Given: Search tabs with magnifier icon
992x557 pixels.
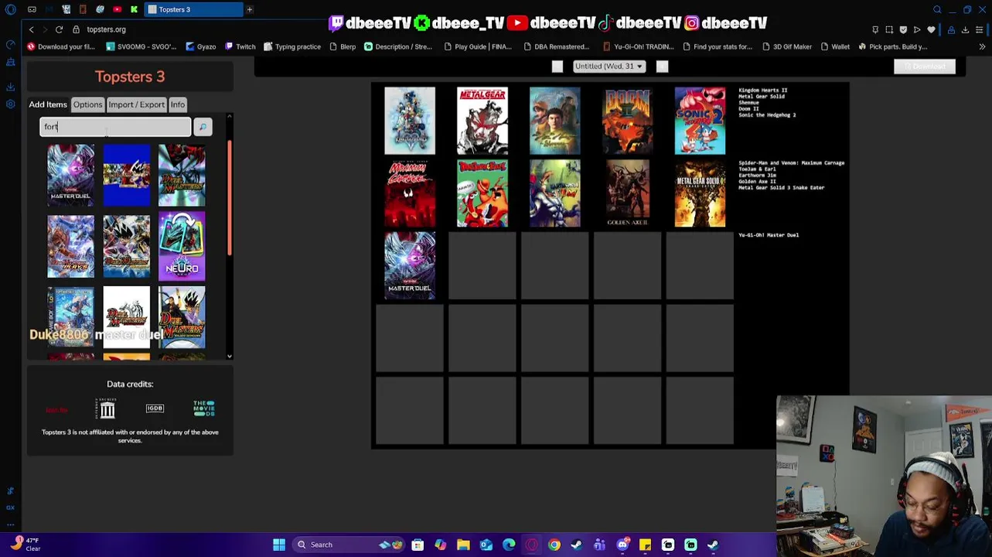Looking at the screenshot, I should tap(937, 9).
